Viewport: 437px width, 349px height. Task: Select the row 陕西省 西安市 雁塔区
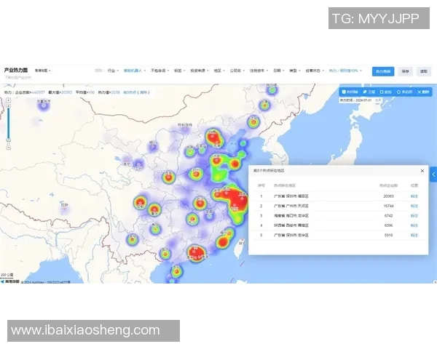(x=339, y=225)
